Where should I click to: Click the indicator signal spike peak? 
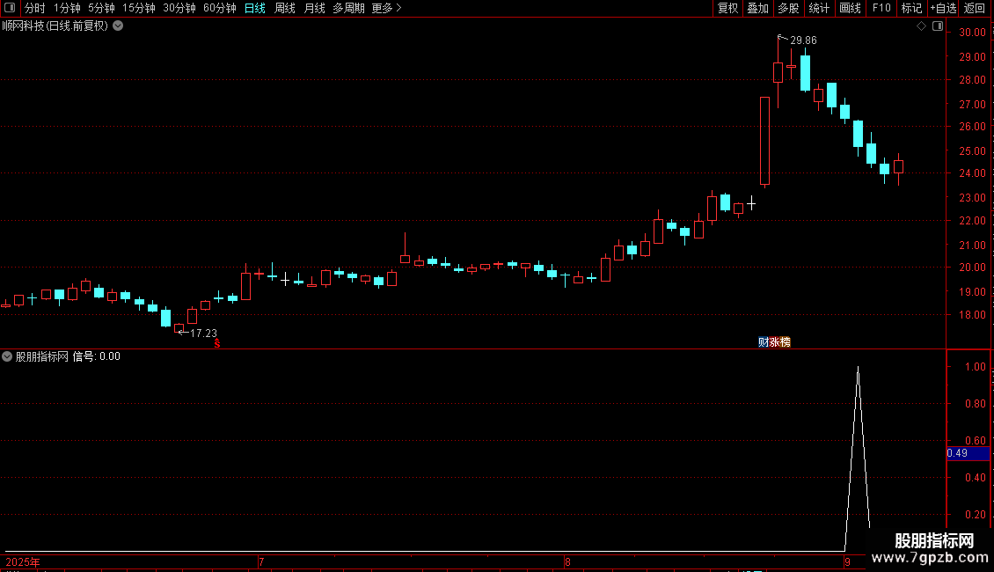(x=859, y=368)
